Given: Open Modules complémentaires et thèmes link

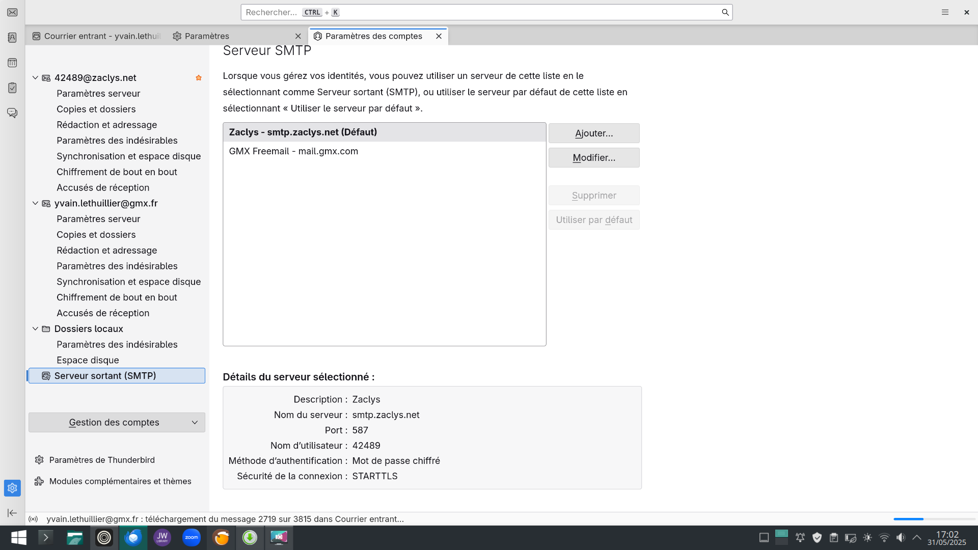Looking at the screenshot, I should [x=120, y=481].
